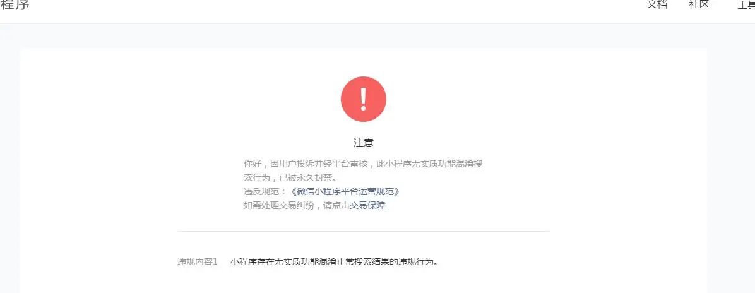Open the 文档 menu in header
755x293 pixels.
point(657,4)
